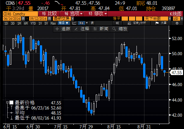
Task: Select the candlestick chart type icon
Action: pos(82,23)
